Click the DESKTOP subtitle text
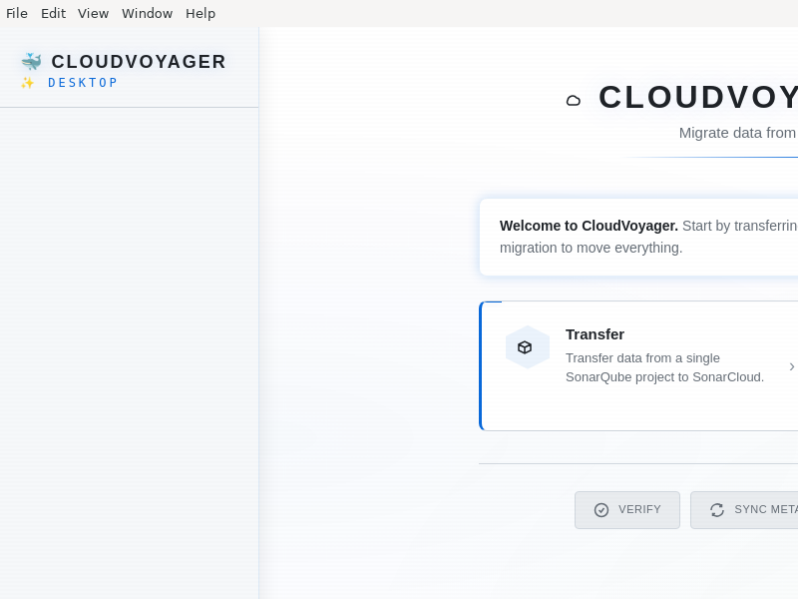 [83, 83]
